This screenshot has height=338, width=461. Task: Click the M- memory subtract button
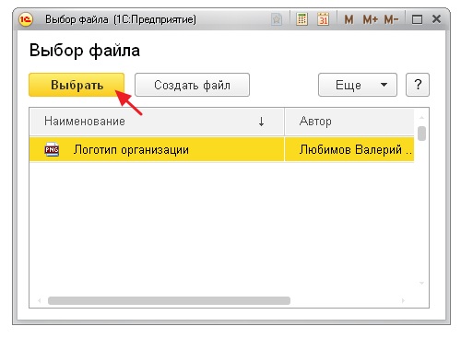[391, 20]
